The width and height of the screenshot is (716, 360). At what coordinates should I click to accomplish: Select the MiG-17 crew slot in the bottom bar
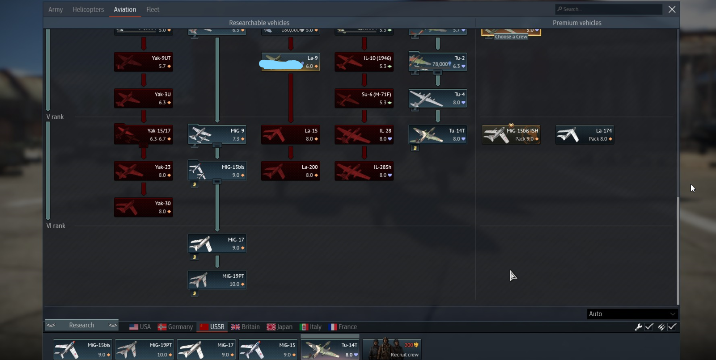pyautogui.click(x=206, y=349)
